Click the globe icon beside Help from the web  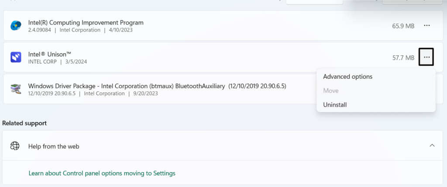pyautogui.click(x=15, y=146)
